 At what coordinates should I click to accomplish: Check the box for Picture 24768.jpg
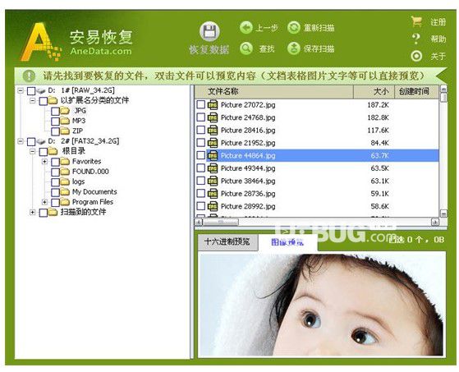(x=201, y=117)
